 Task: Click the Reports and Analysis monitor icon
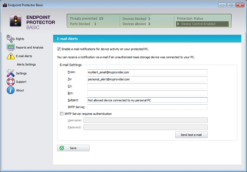click(x=11, y=47)
